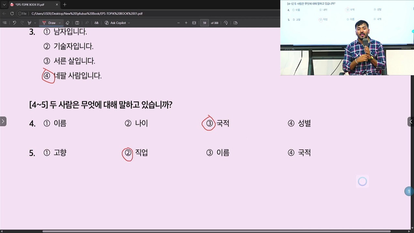
Task: Click answer ② 기술자입니다
Action: pyautogui.click(x=68, y=46)
